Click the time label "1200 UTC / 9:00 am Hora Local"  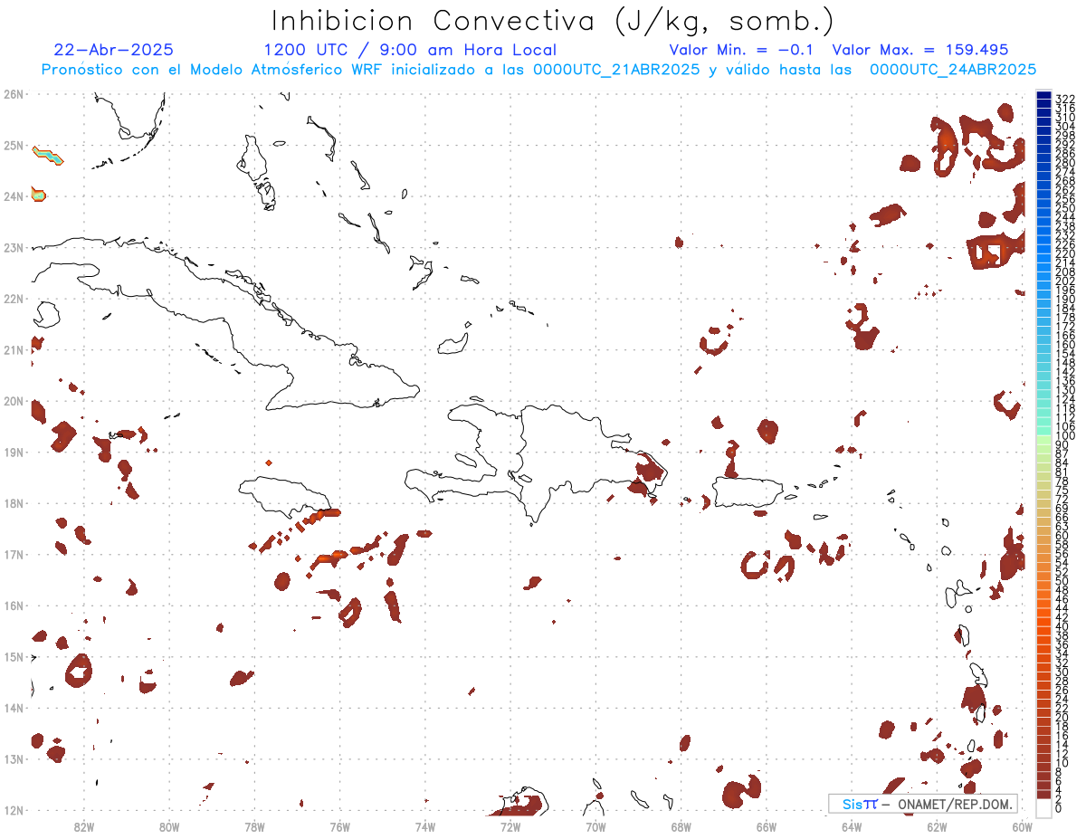point(410,51)
